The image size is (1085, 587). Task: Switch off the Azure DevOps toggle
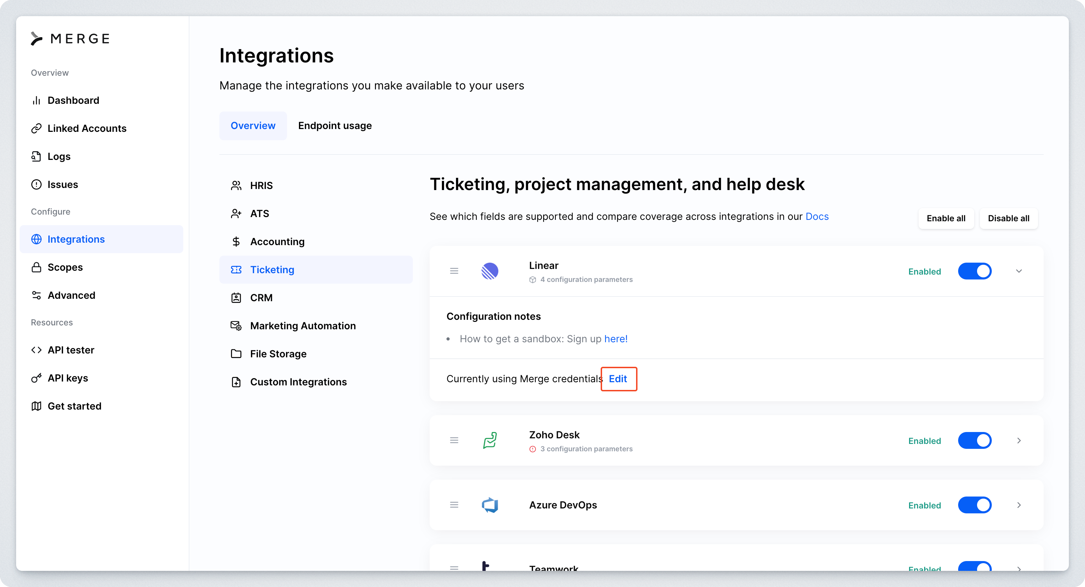[974, 505]
